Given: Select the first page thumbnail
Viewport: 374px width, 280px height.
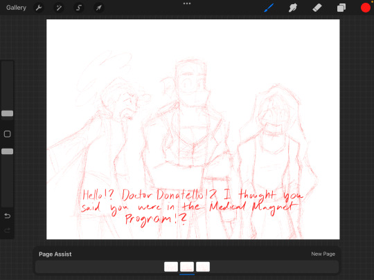Looking at the screenshot, I should click(171, 267).
